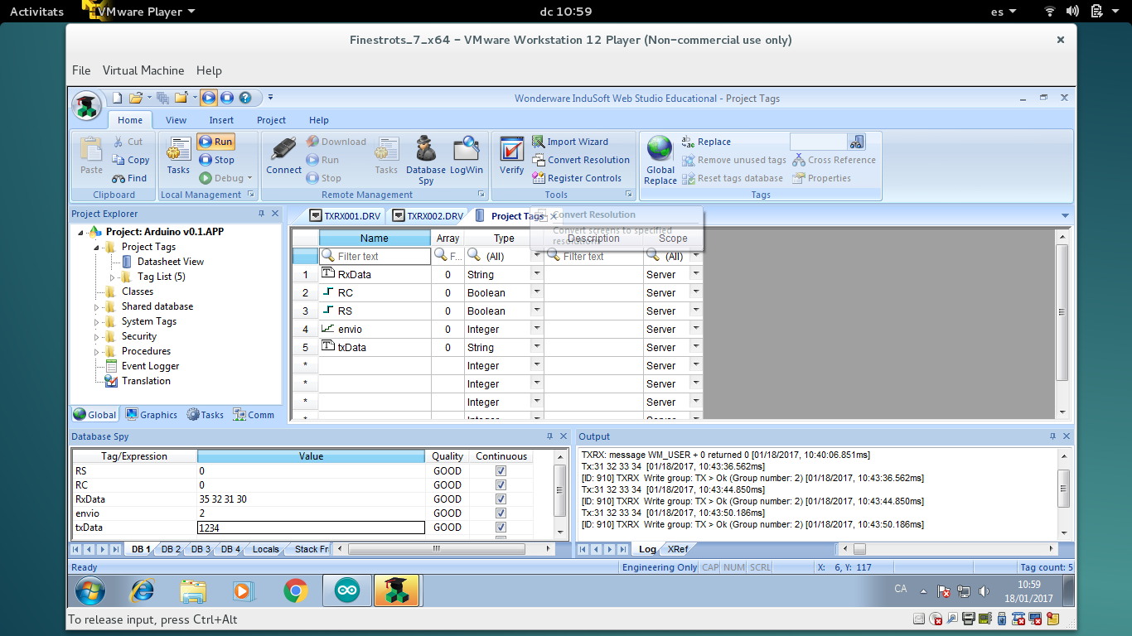Click the Connect remote management icon
1132x636 pixels.
(283, 157)
